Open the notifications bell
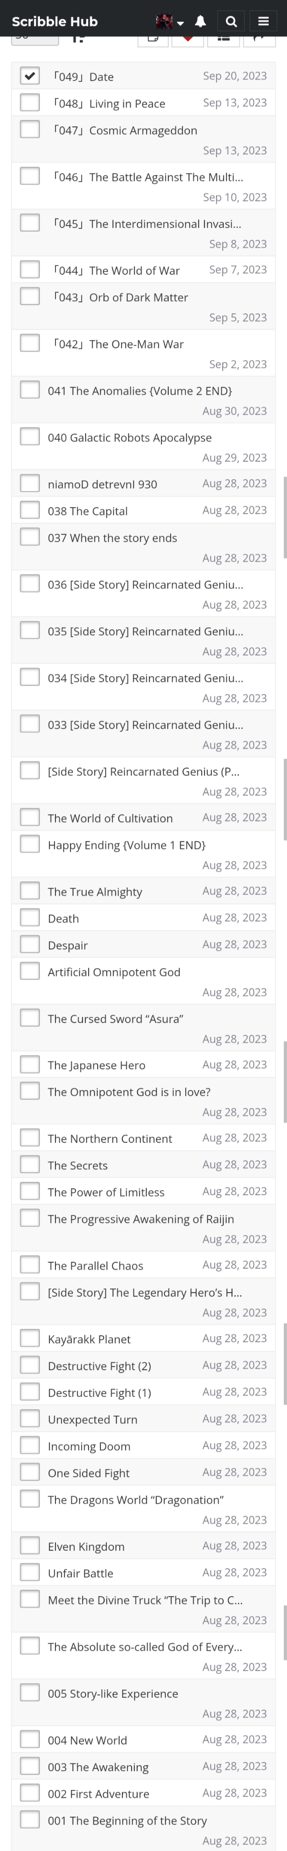 [201, 22]
